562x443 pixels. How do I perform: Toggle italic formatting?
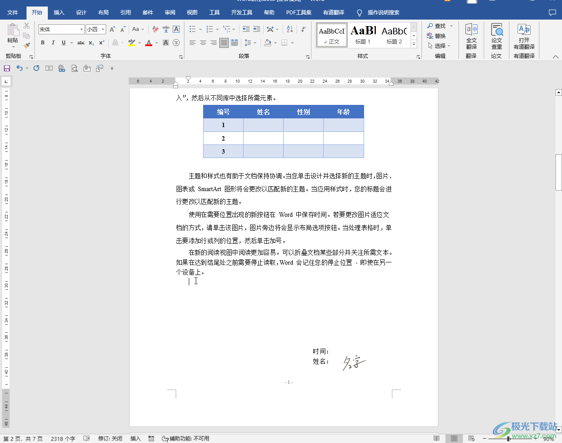pyautogui.click(x=53, y=43)
